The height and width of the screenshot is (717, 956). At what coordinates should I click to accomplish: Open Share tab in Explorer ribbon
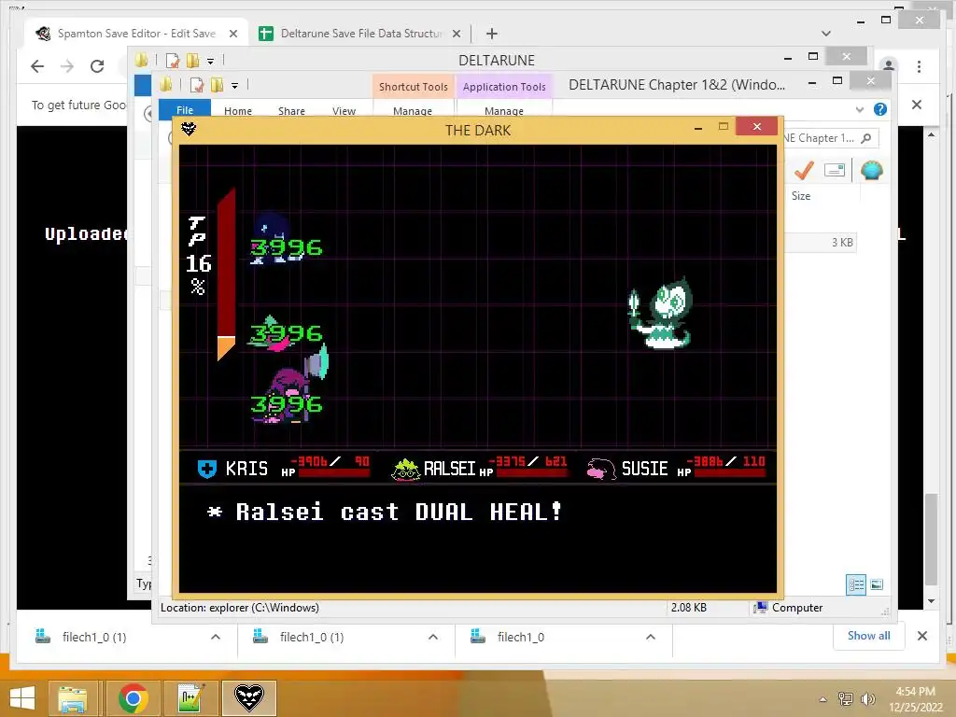pos(291,111)
